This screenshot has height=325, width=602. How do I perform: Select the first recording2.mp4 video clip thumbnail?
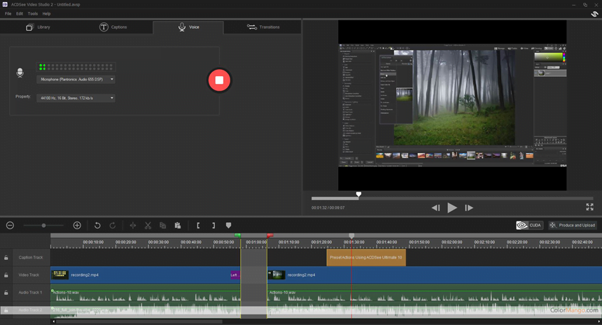(x=60, y=275)
